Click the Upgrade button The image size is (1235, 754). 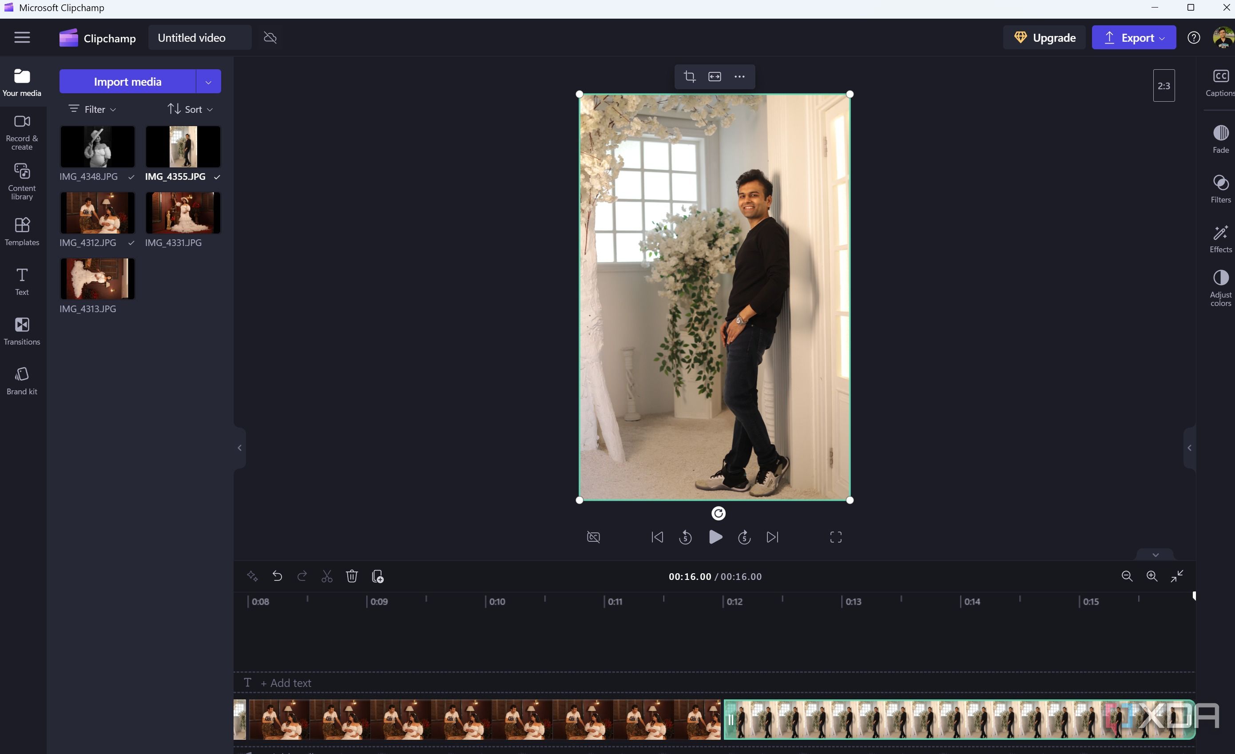click(x=1044, y=37)
